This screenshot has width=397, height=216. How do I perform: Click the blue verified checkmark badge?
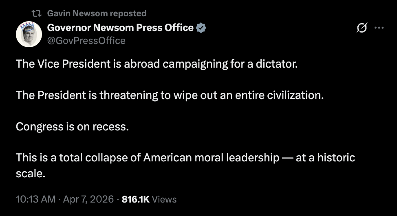coord(201,28)
